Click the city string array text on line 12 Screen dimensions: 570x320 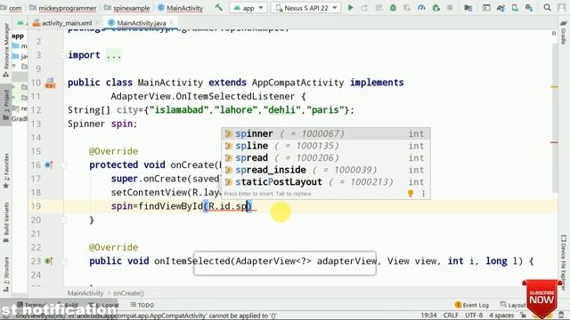[211, 110]
